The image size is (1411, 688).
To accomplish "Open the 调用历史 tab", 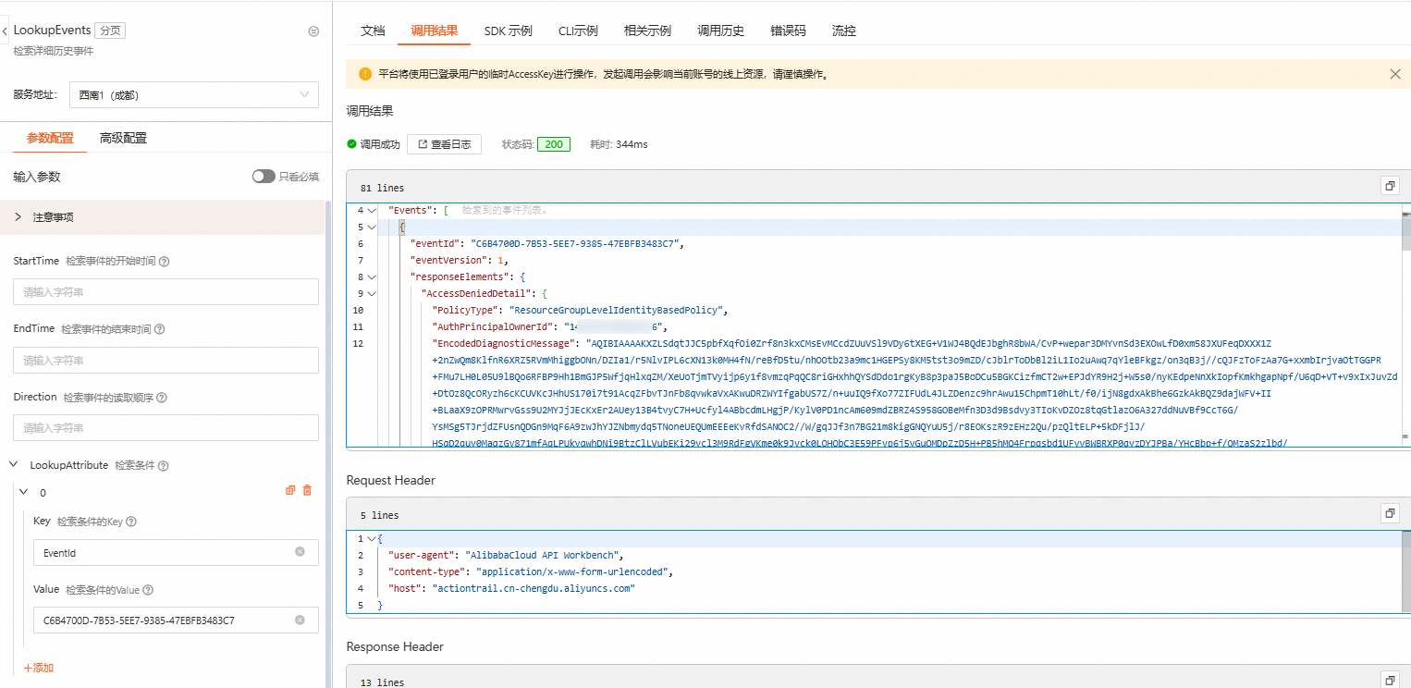I will pos(721,31).
